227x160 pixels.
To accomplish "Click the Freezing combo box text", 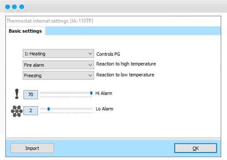I will pyautogui.click(x=33, y=75).
